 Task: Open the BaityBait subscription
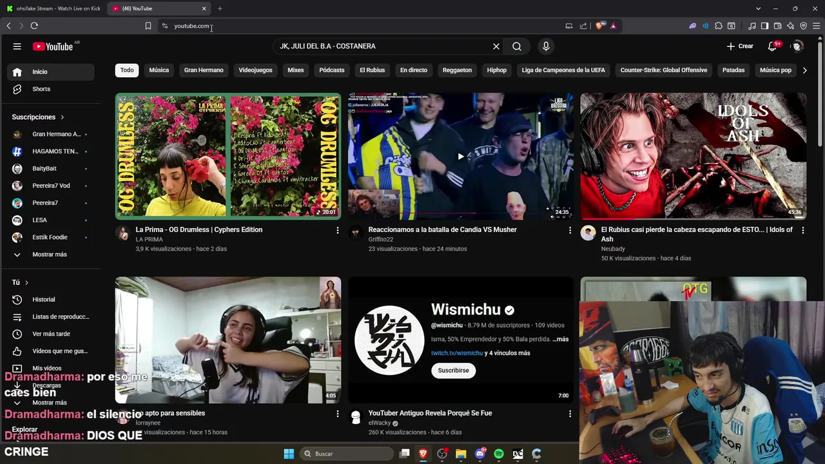[x=52, y=168]
